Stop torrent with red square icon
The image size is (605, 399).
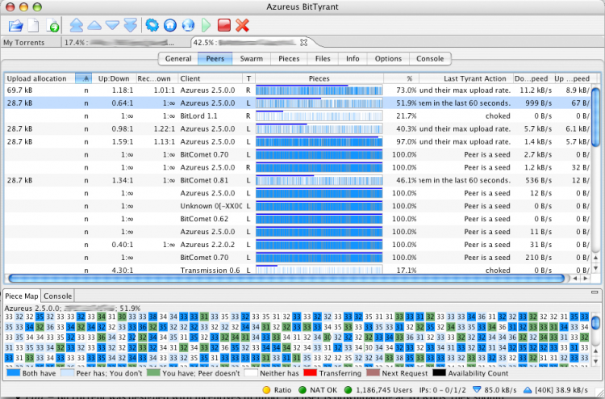(x=224, y=26)
